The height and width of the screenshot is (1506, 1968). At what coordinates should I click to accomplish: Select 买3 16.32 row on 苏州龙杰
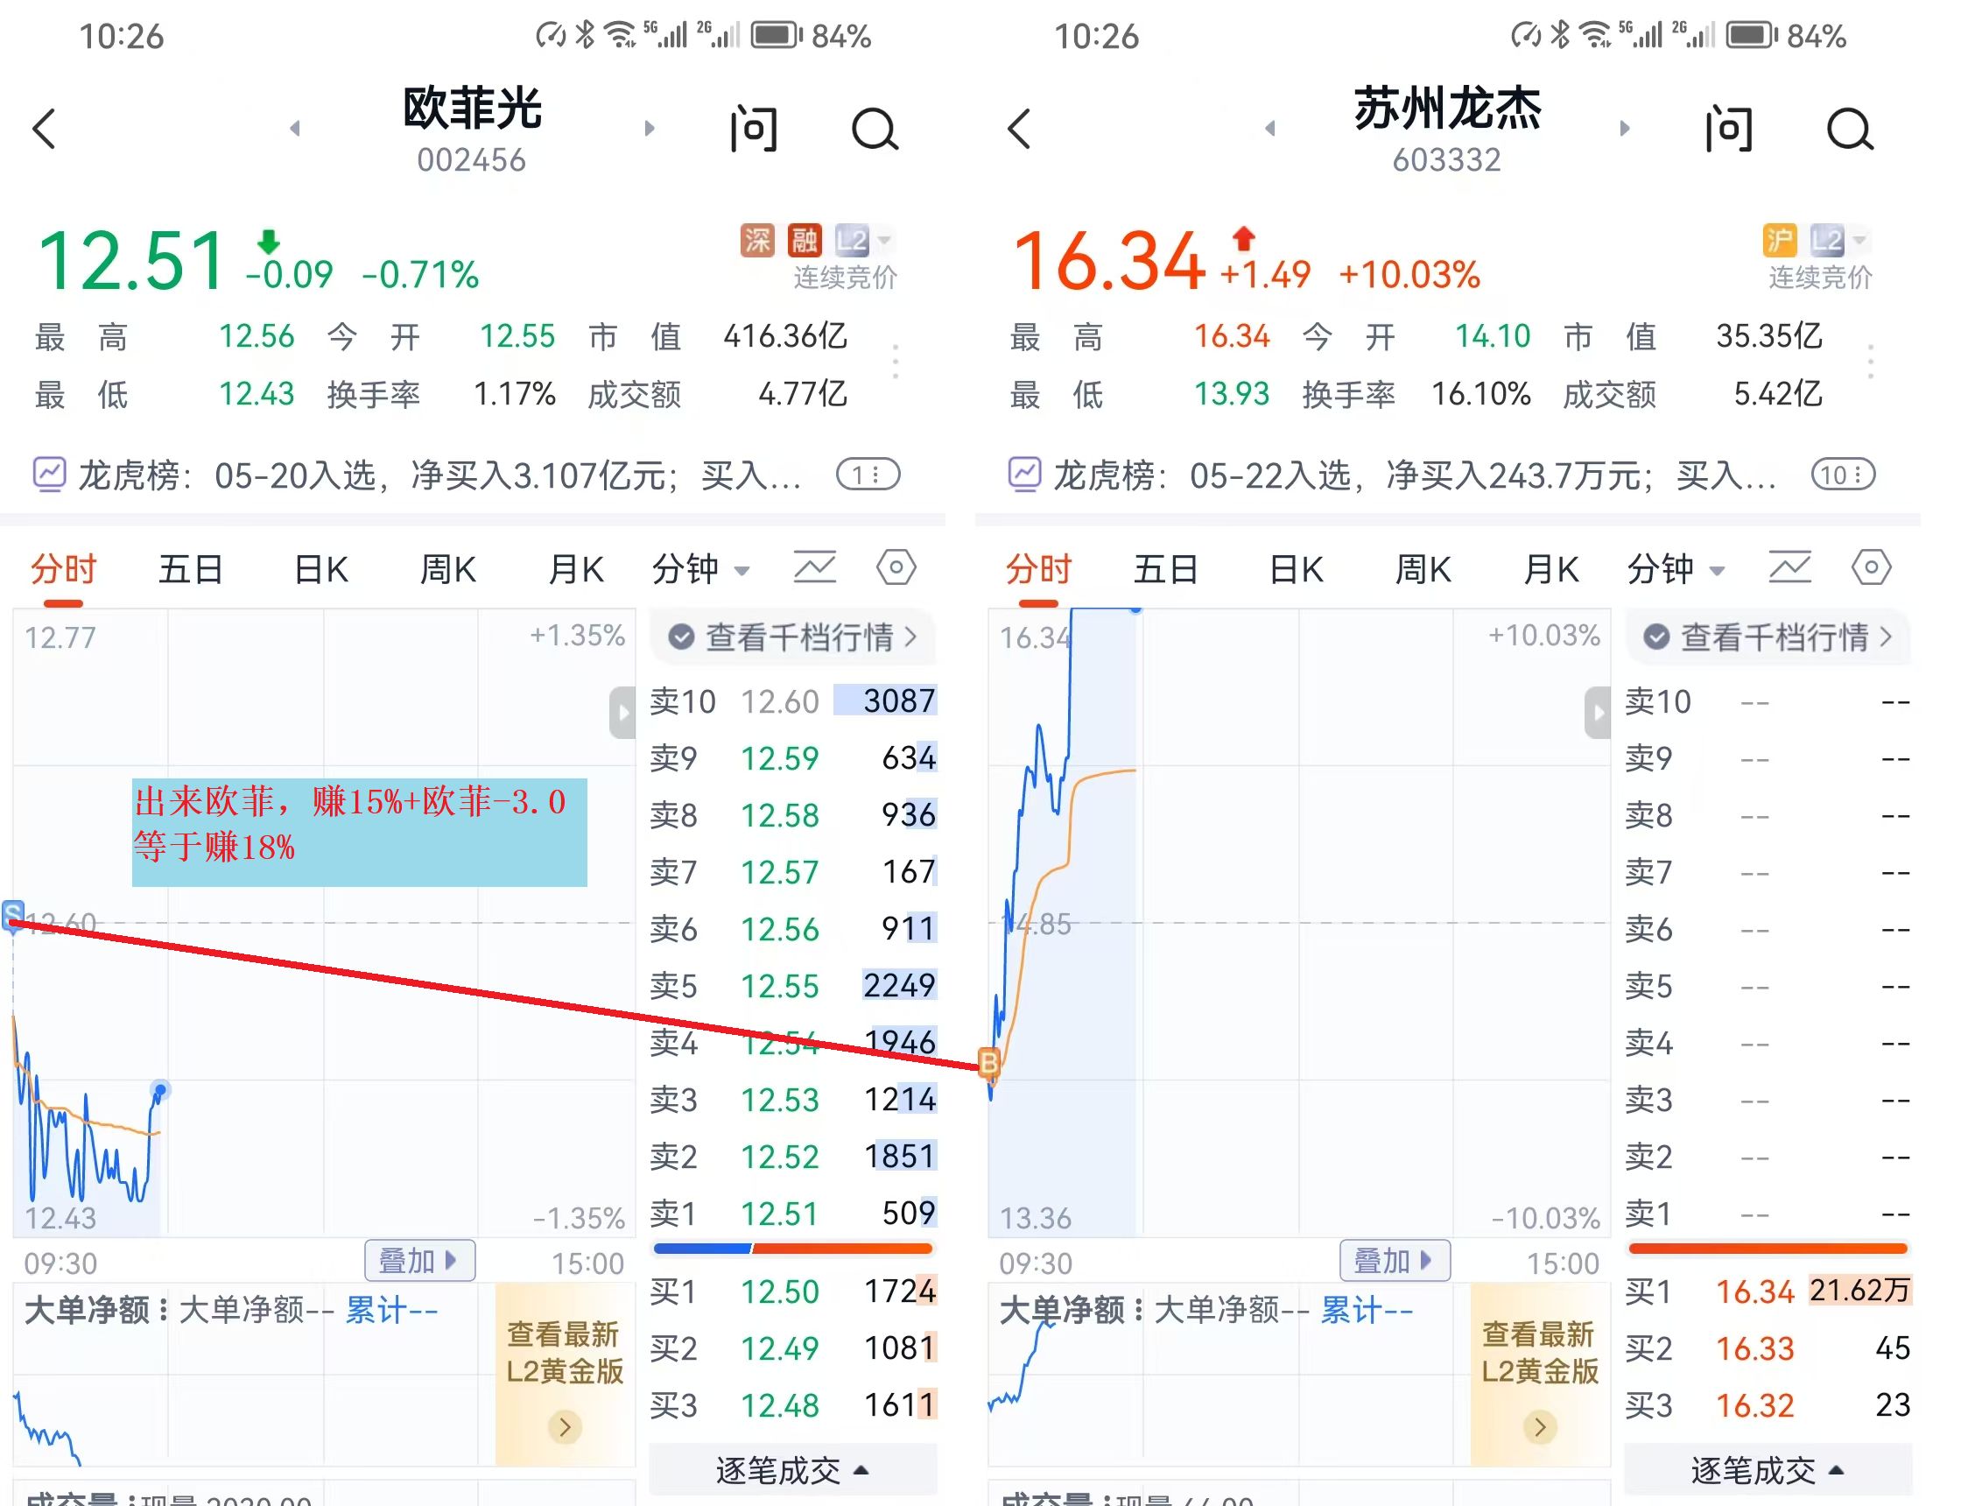coord(1768,1405)
